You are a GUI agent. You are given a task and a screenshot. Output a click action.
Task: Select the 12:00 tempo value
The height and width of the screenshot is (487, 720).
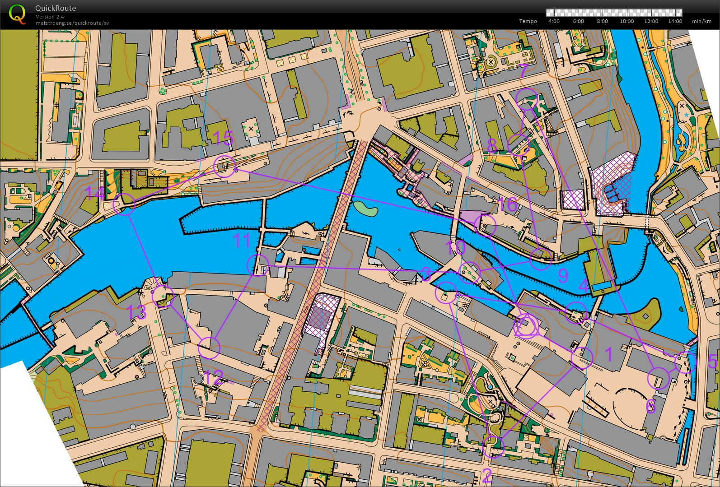coord(651,21)
